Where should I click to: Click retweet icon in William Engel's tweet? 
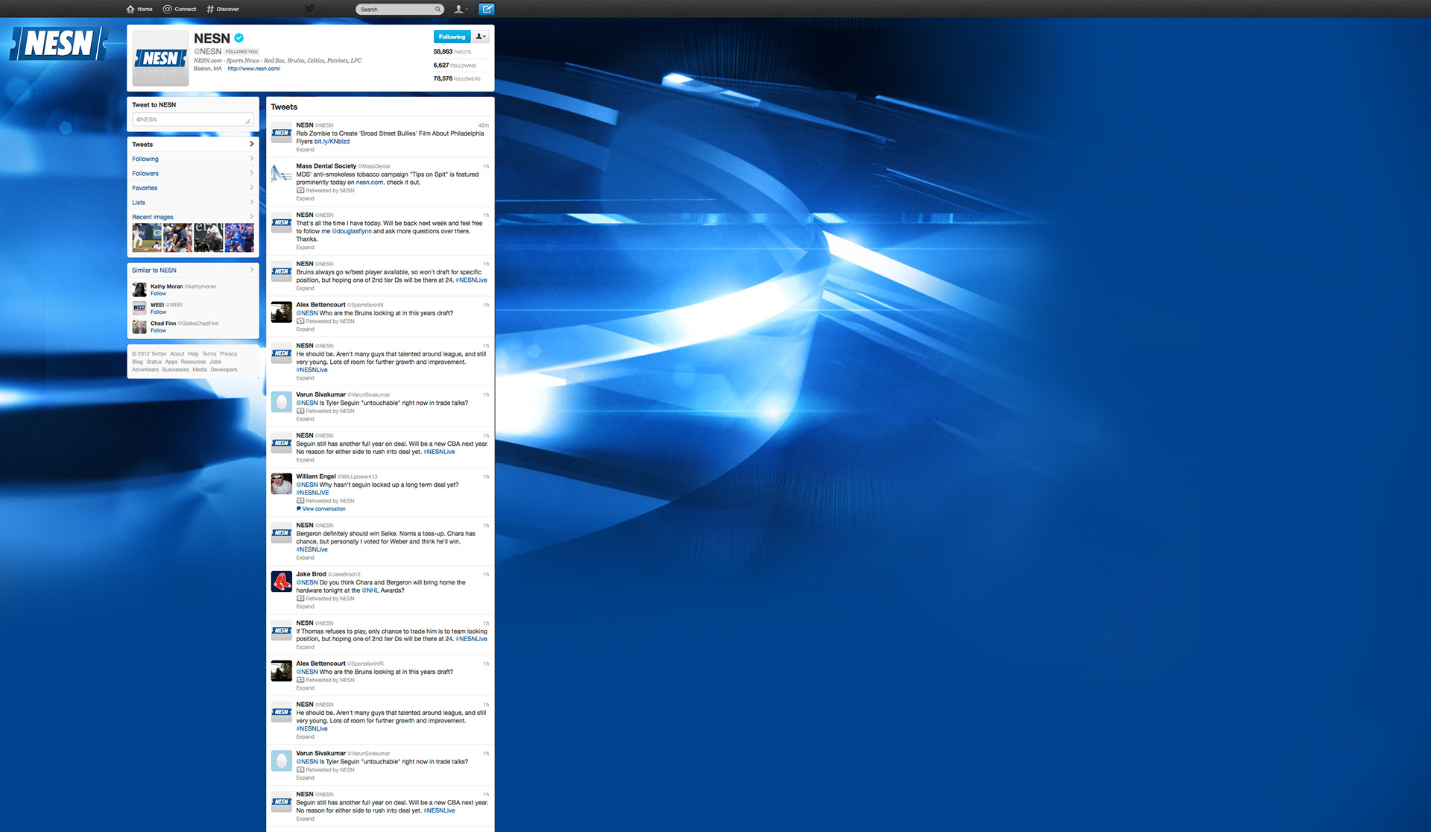point(300,501)
